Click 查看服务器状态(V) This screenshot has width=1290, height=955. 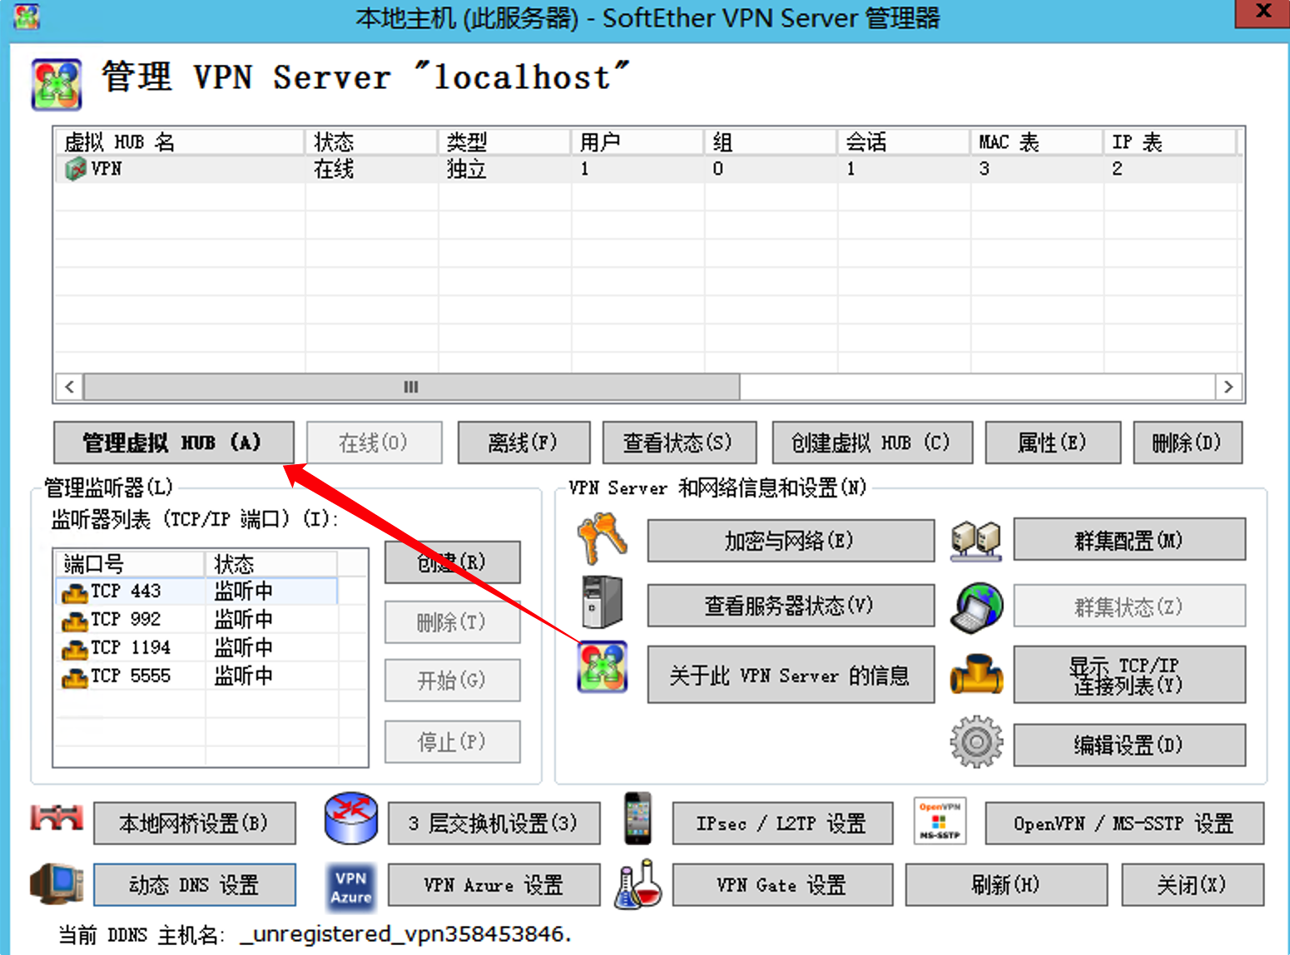tap(791, 606)
